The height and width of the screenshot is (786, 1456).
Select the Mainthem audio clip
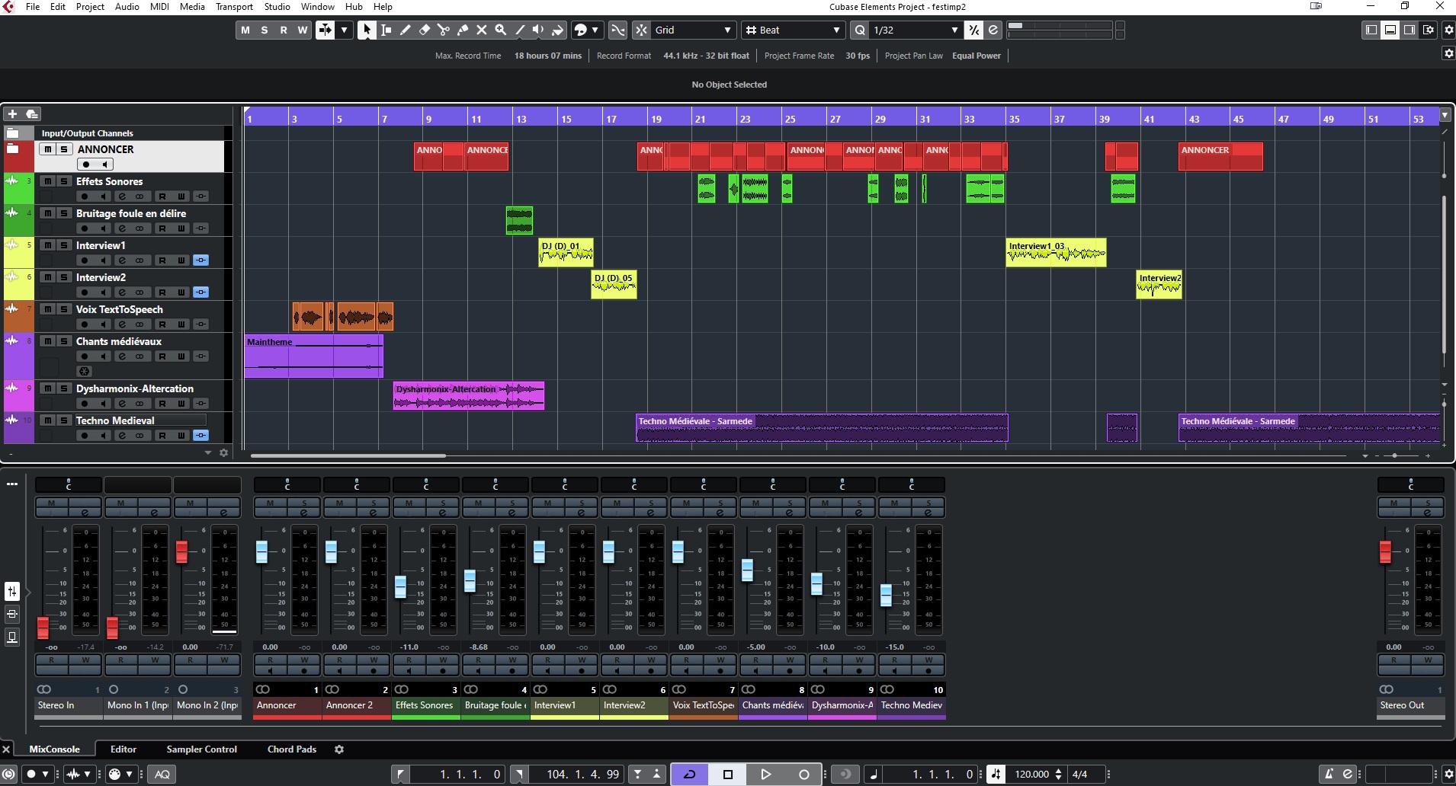tap(313, 356)
